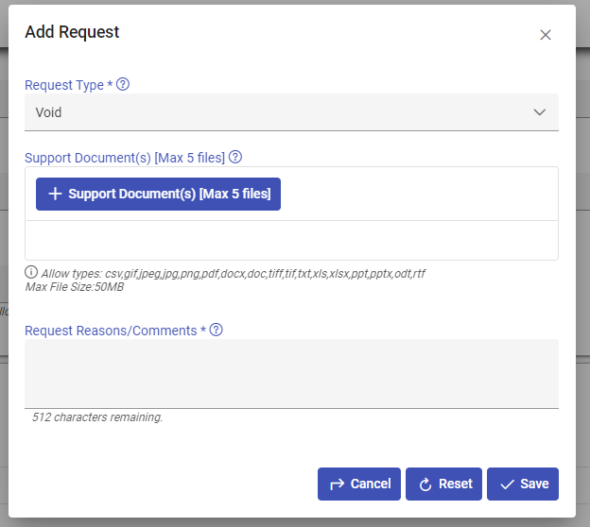
Task: Click help icon next to Request Type
Action: (x=123, y=84)
